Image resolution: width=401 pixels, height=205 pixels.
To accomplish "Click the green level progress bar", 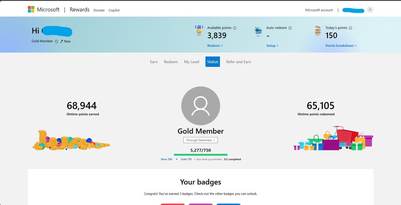I will [200, 155].
